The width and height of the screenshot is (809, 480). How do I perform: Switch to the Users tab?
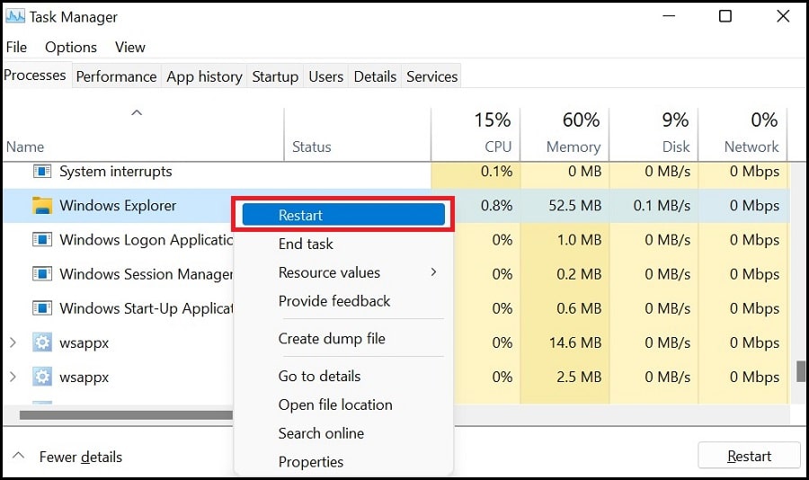click(325, 76)
